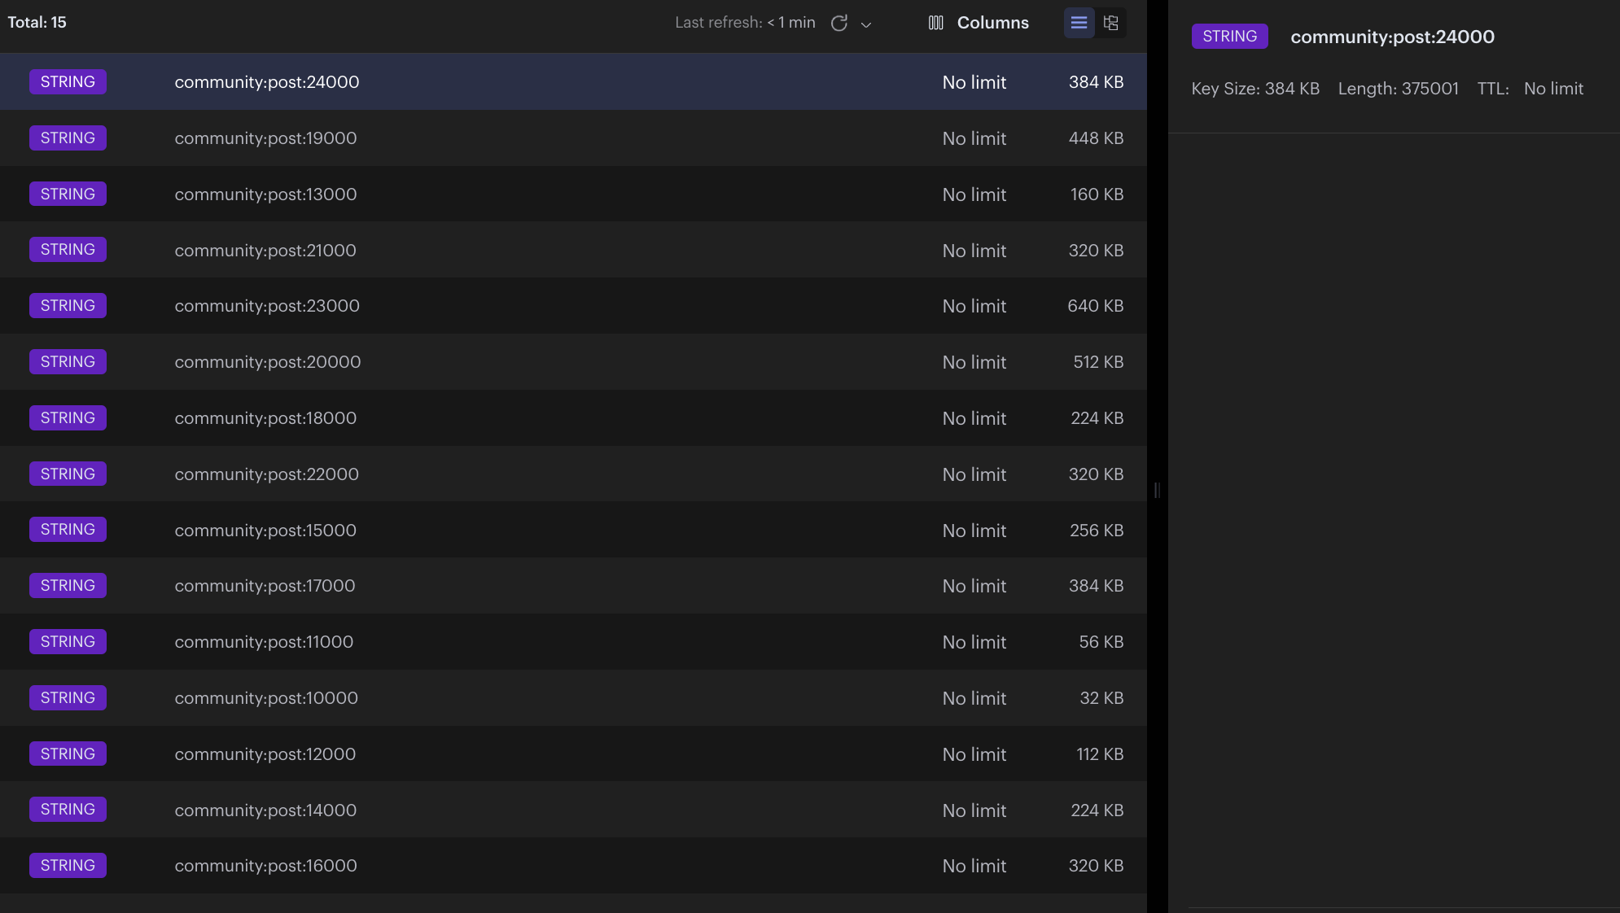Screen dimensions: 1620x913
Task: Click STRING badge of community:post:23000
Action: pos(68,306)
